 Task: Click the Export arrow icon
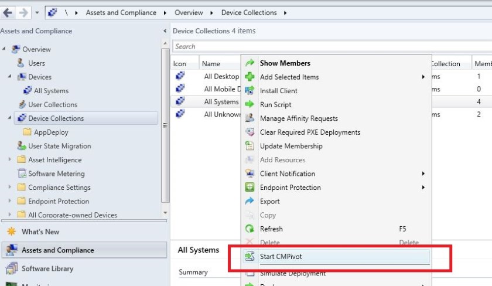point(250,201)
